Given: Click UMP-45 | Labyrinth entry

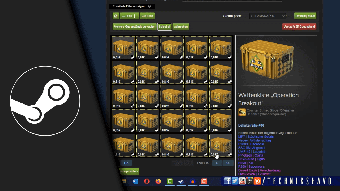Looking at the screenshot, I should point(252,151).
